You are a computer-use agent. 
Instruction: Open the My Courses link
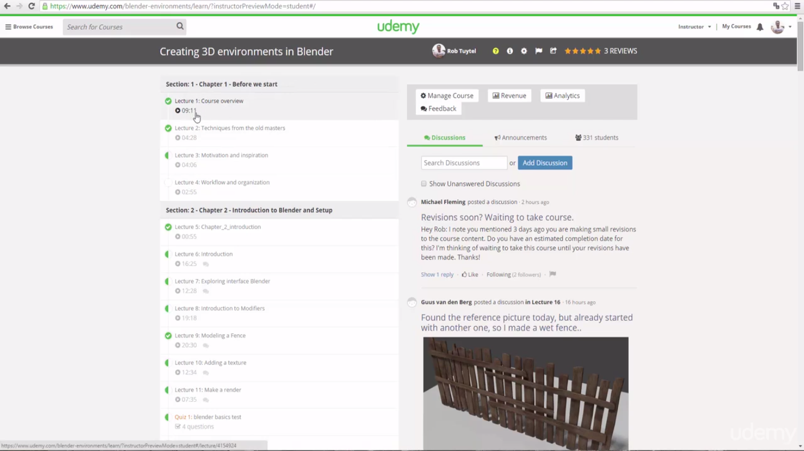pyautogui.click(x=736, y=27)
